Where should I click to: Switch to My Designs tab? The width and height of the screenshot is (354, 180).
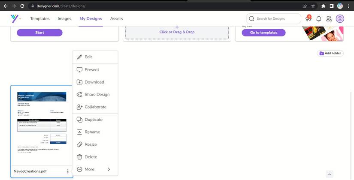(91, 19)
